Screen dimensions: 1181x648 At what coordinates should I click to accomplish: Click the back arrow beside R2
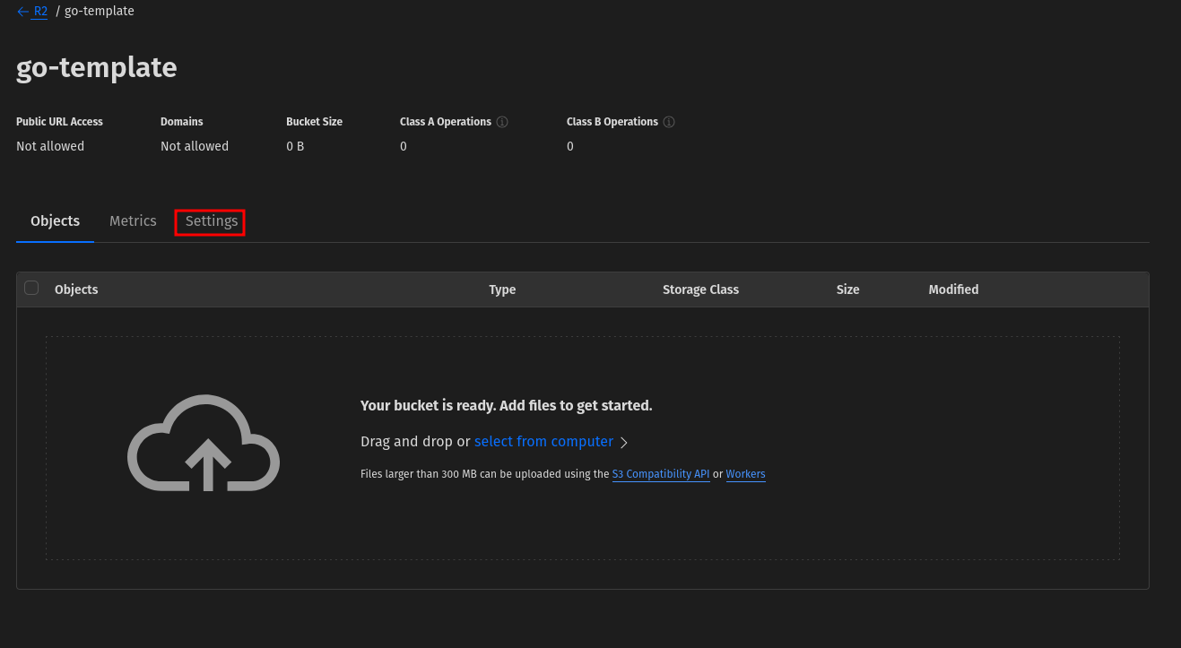[x=22, y=12]
